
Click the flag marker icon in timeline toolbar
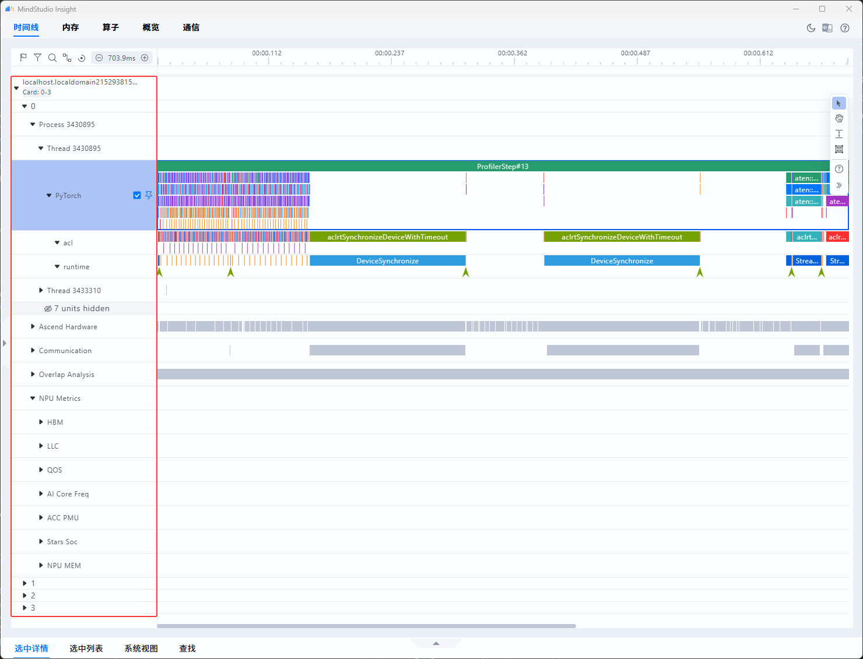coord(23,58)
